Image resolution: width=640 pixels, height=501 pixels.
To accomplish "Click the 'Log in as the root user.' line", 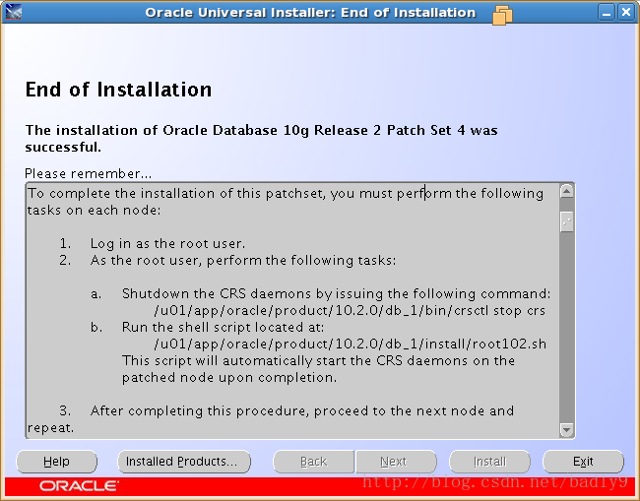I will pos(167,244).
